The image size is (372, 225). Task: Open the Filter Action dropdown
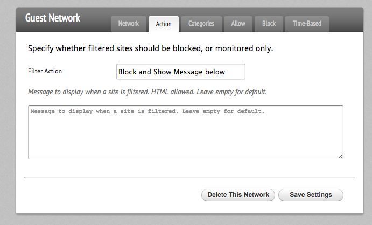click(180, 72)
